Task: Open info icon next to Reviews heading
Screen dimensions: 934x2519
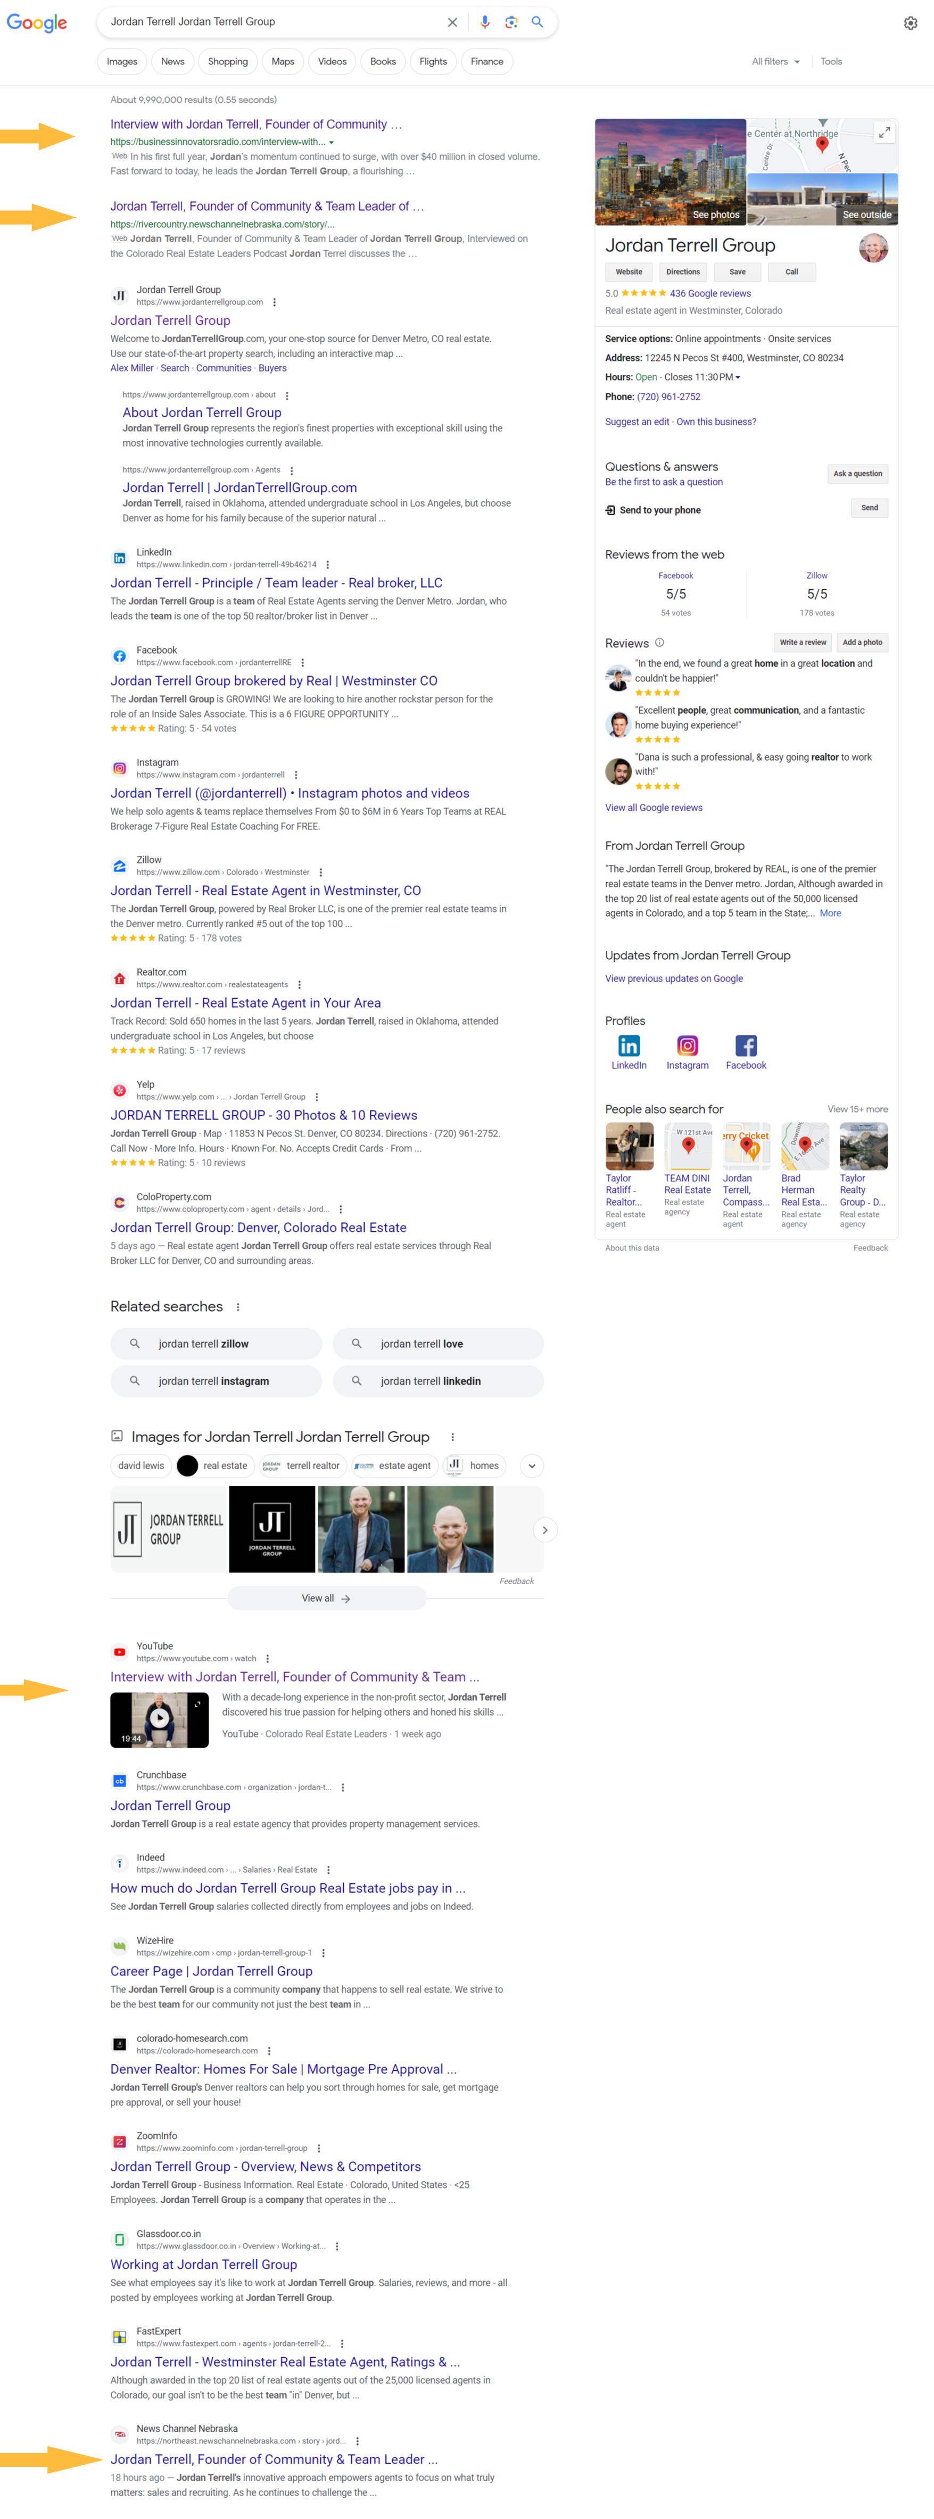Action: pos(659,643)
